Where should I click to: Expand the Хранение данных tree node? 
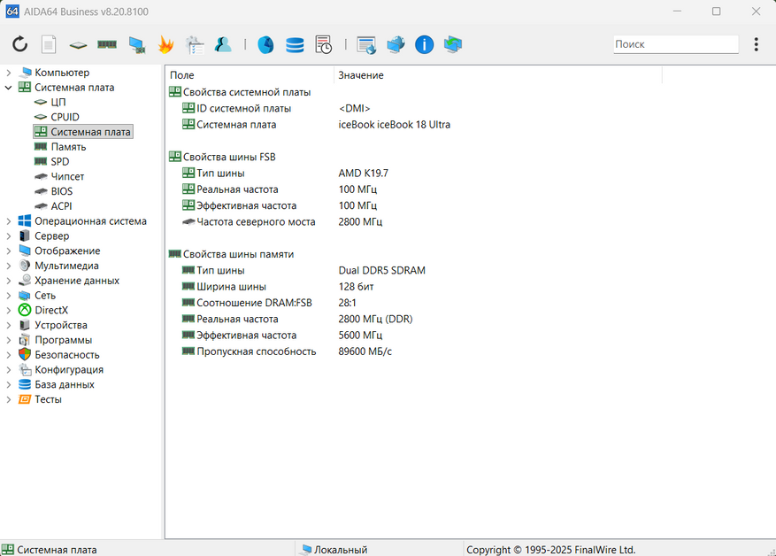[9, 281]
